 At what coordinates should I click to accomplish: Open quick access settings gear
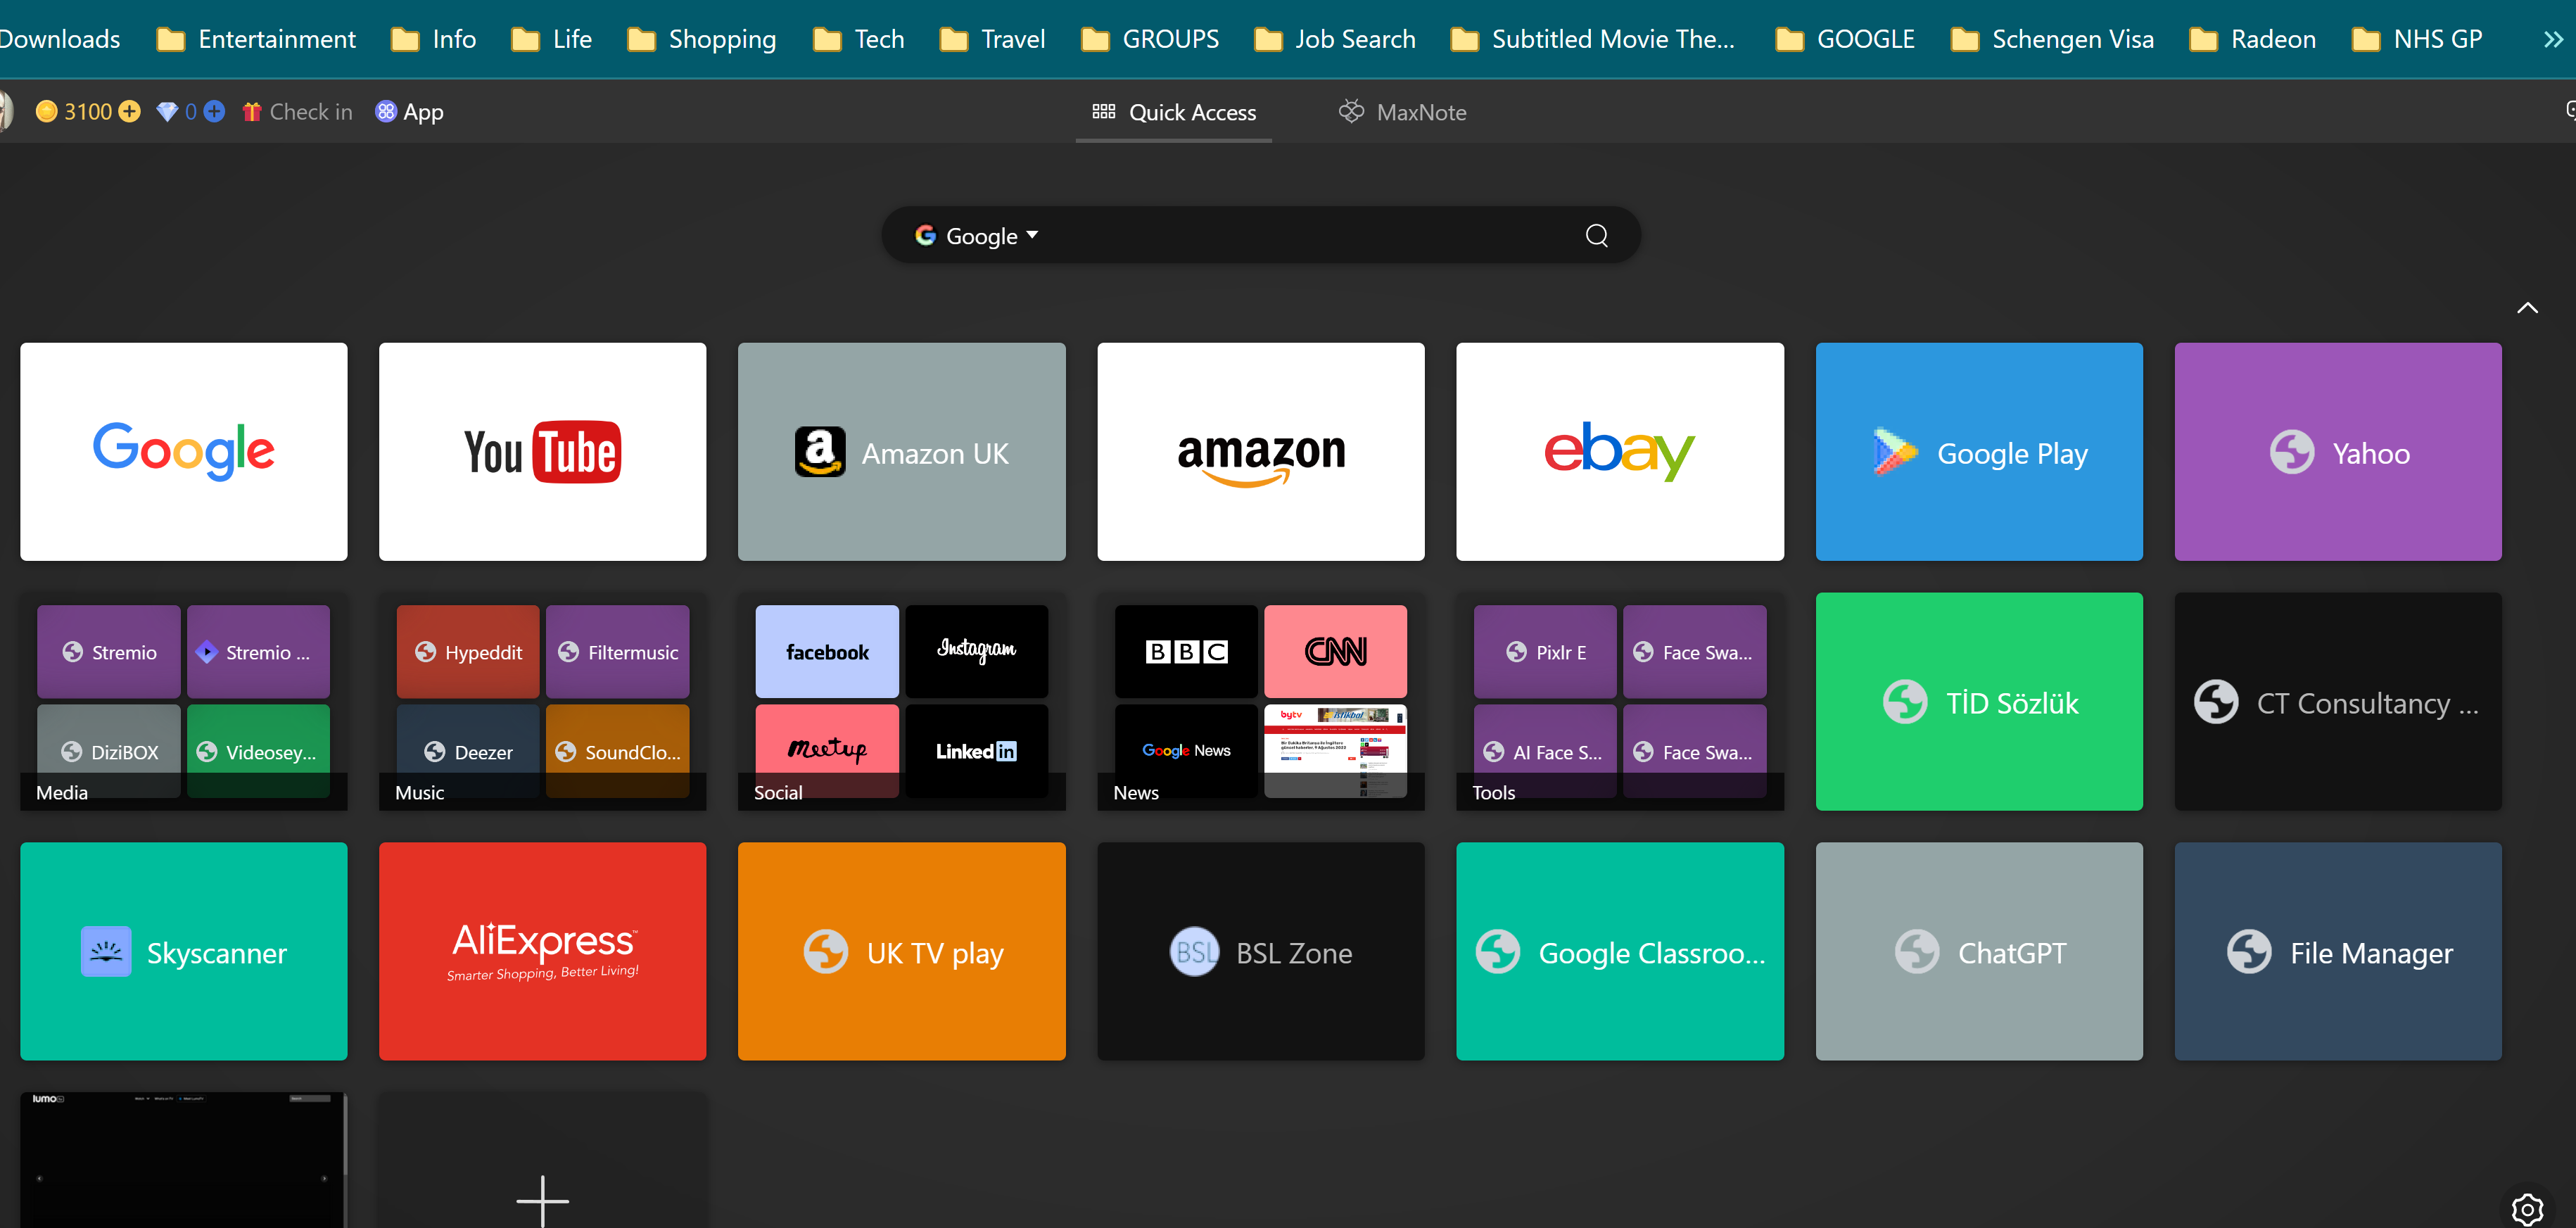coord(2527,1208)
